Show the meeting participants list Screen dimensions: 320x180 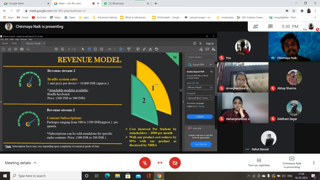click(255, 26)
